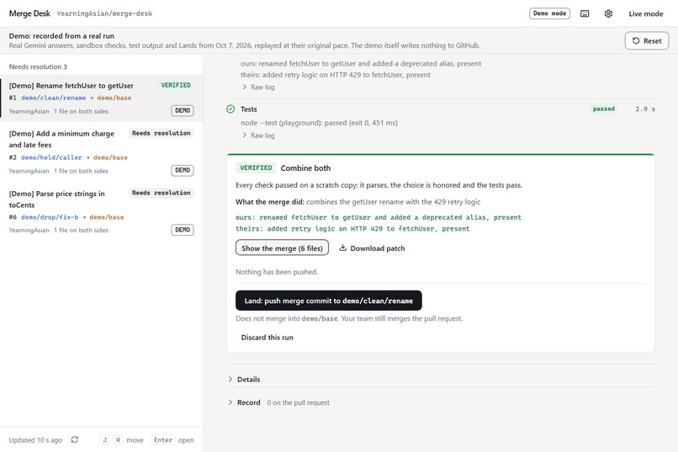Click the VERIFIED badge beside Combine both
The height and width of the screenshot is (452, 678).
coord(256,168)
